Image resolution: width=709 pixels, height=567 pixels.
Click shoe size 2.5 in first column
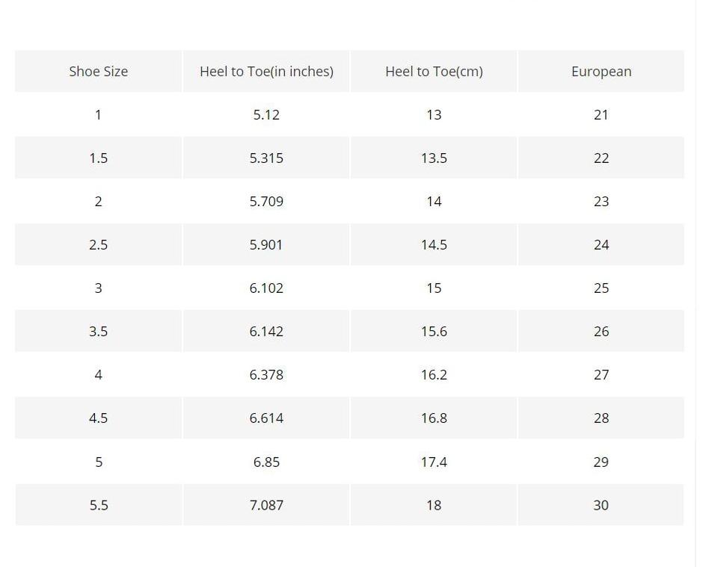pos(98,245)
